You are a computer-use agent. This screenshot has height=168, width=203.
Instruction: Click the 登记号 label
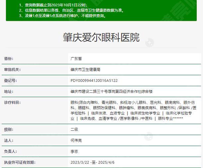click(x=10, y=81)
